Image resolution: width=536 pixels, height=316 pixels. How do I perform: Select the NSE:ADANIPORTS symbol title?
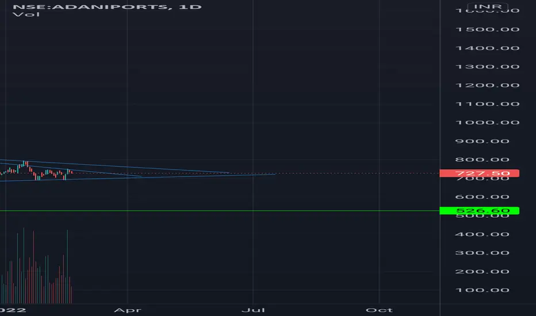90,7
